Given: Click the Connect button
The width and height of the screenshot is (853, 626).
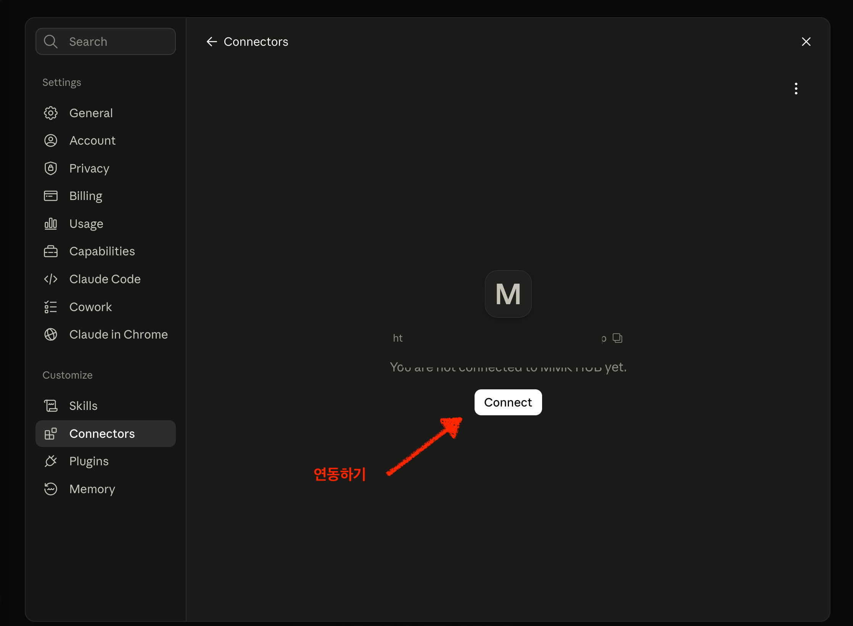Looking at the screenshot, I should [508, 402].
